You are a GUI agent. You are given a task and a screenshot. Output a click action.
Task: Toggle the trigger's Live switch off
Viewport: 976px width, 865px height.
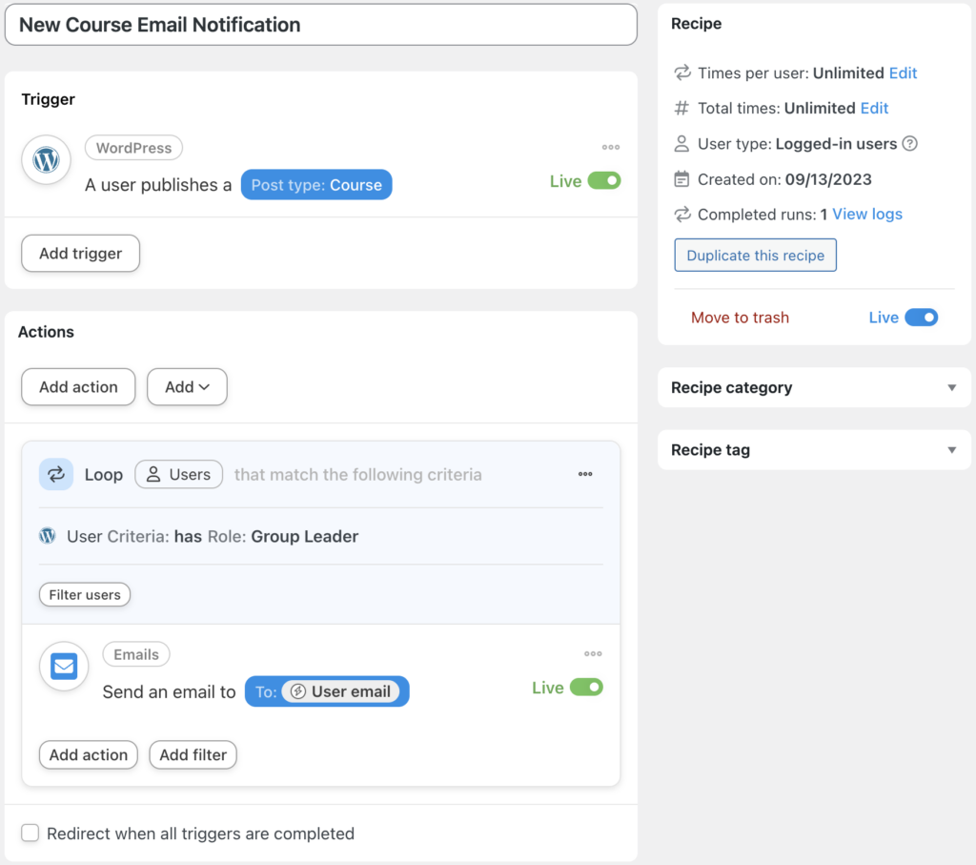coord(604,181)
